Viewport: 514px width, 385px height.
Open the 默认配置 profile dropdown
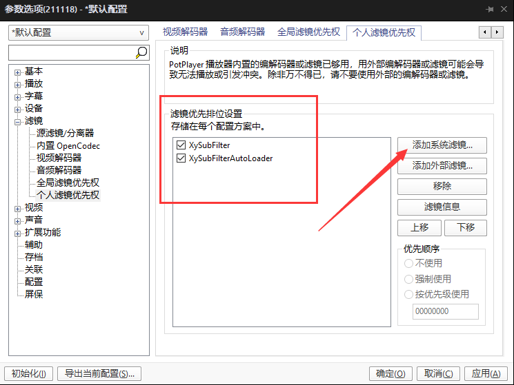click(79, 32)
